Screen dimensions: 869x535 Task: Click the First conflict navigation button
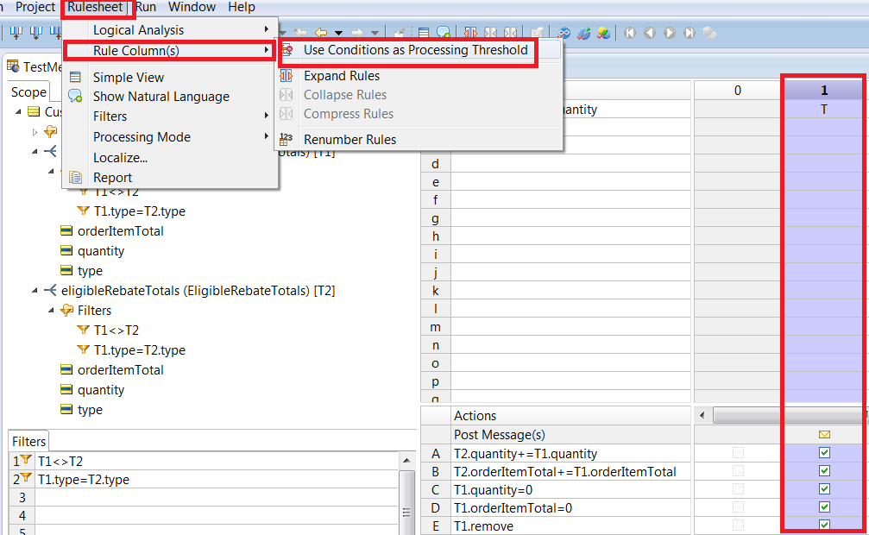(x=630, y=33)
